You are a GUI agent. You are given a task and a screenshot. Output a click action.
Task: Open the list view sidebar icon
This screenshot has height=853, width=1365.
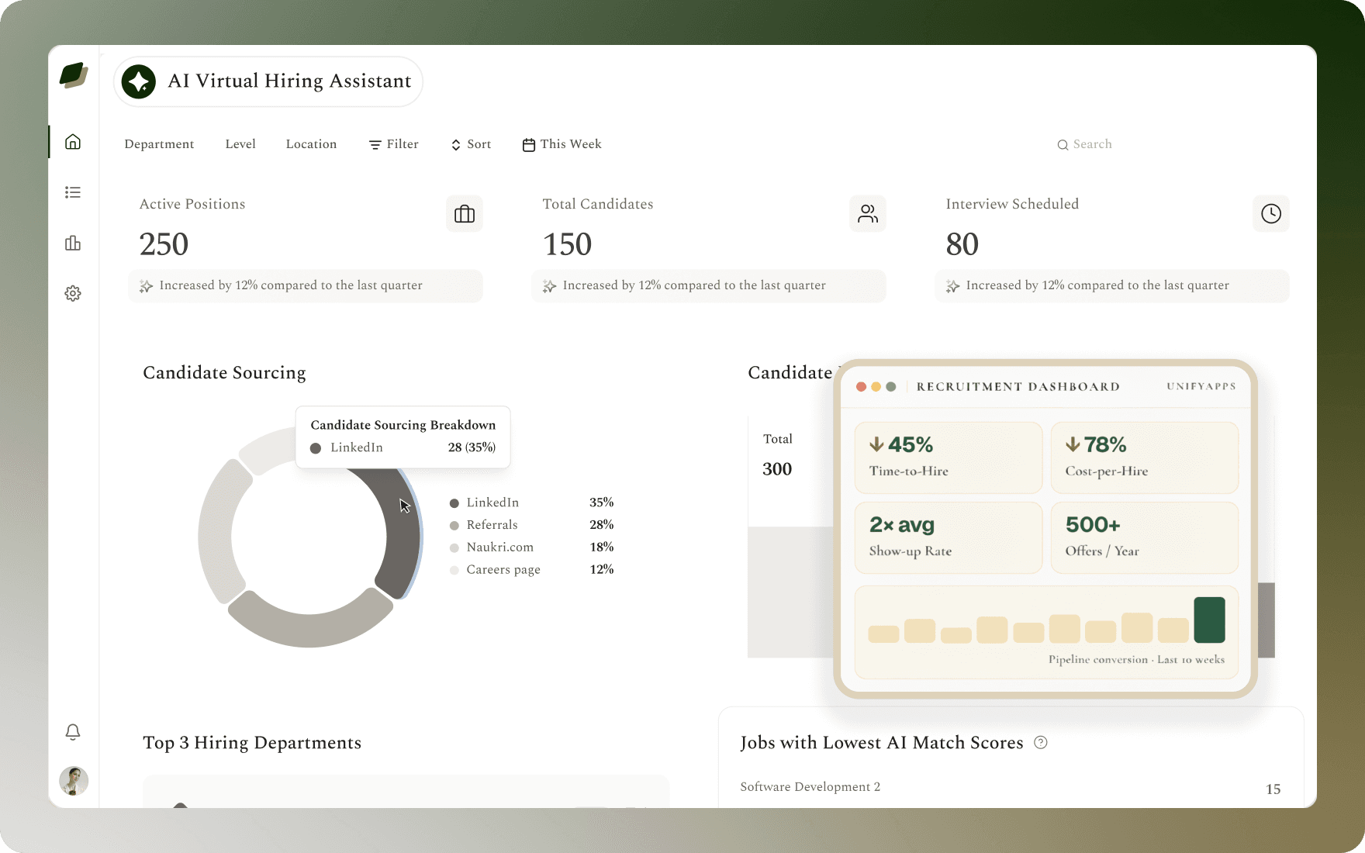73,192
